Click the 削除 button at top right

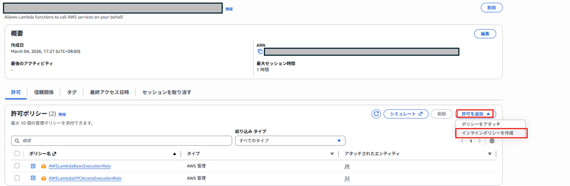(x=491, y=7)
